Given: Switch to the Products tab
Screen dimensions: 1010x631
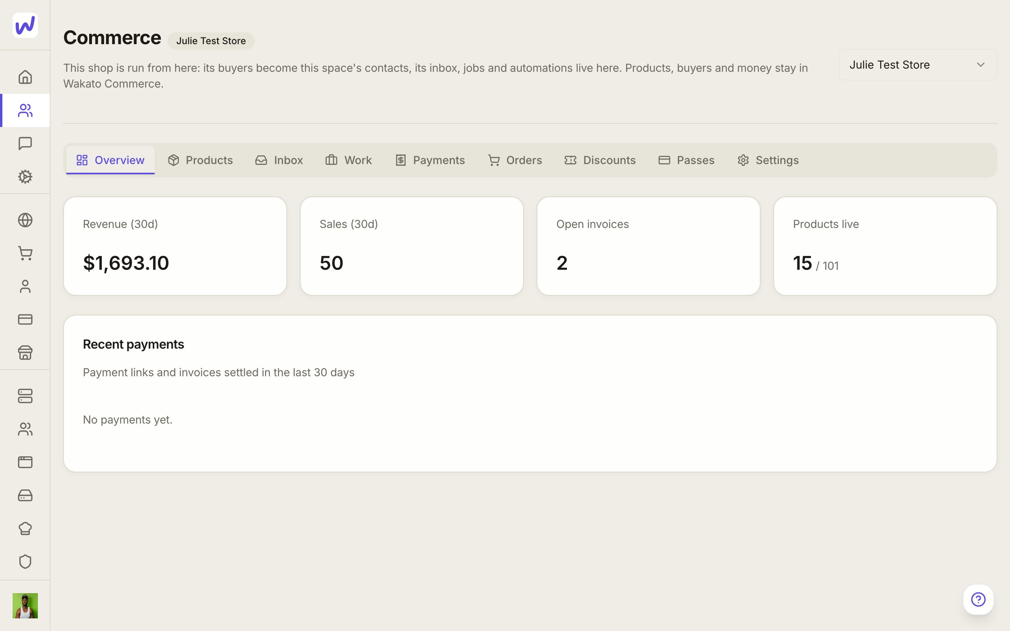Looking at the screenshot, I should [x=200, y=160].
